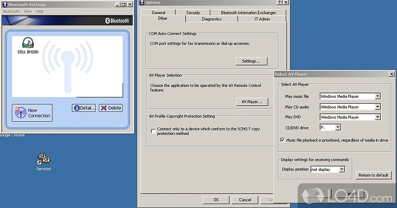
Task: Expand the Display position dropdown
Action: coord(342,169)
